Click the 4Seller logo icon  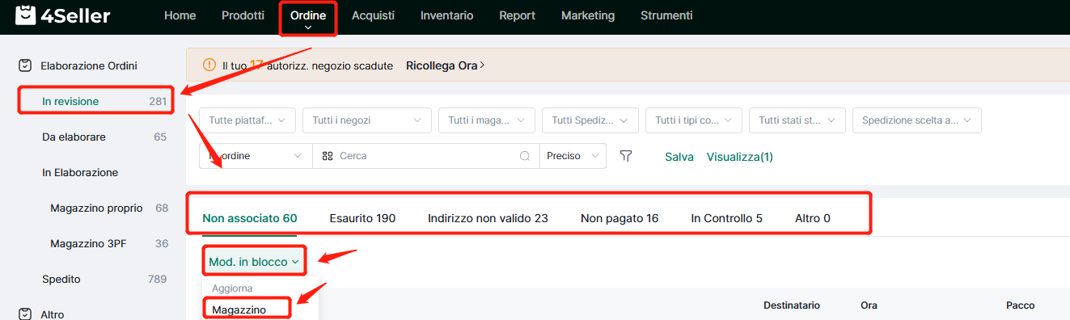tap(26, 15)
